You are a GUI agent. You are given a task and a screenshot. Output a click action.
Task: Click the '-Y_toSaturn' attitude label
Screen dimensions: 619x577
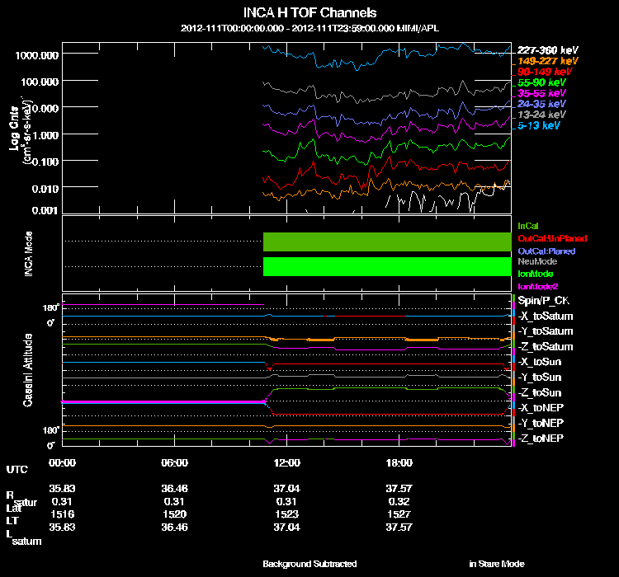(x=546, y=331)
